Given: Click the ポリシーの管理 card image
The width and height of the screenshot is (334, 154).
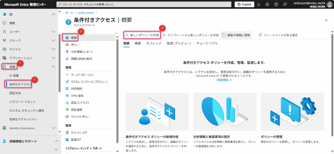Looking at the screenshot, I should (x=293, y=112).
